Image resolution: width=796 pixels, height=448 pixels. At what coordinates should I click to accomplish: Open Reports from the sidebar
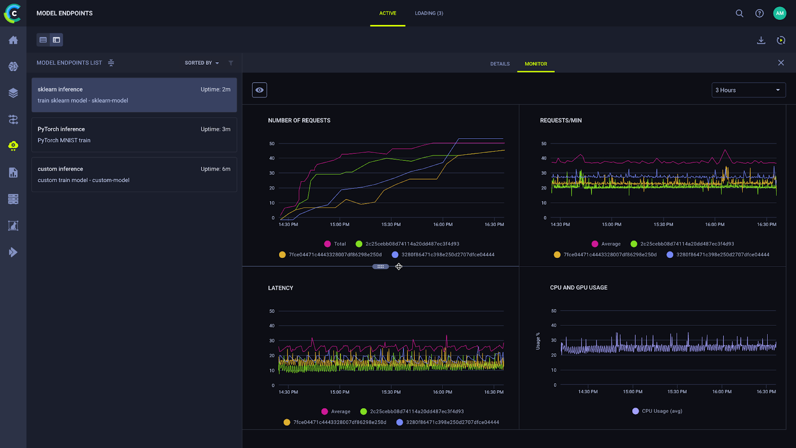[13, 172]
